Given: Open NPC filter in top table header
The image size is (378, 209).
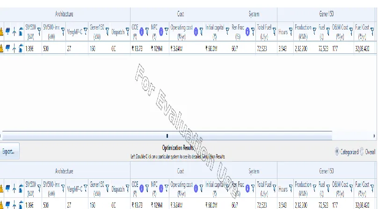Looking at the screenshot, I should pyautogui.click(x=167, y=31).
